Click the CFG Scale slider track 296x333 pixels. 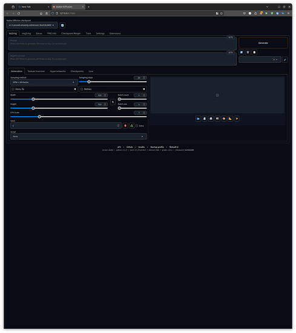(x=79, y=117)
